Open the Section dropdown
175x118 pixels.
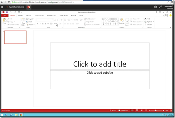click(x=30, y=24)
